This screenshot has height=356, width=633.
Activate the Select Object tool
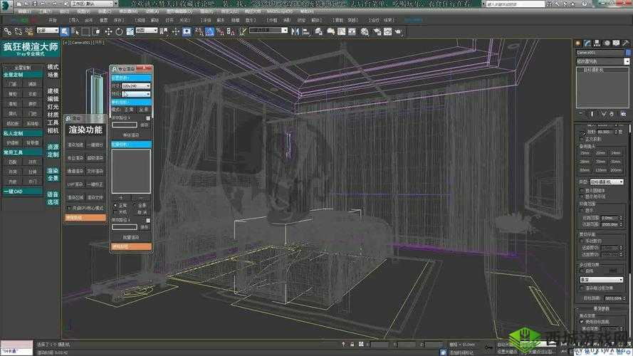click(65, 31)
